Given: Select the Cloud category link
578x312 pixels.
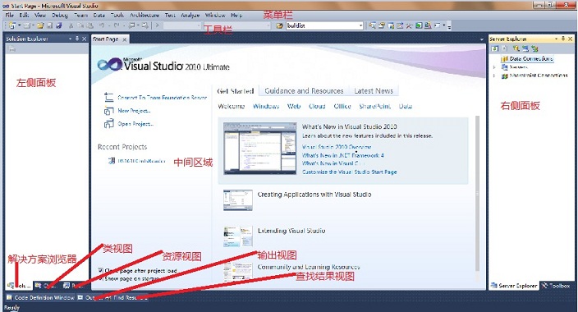Looking at the screenshot, I should [317, 106].
